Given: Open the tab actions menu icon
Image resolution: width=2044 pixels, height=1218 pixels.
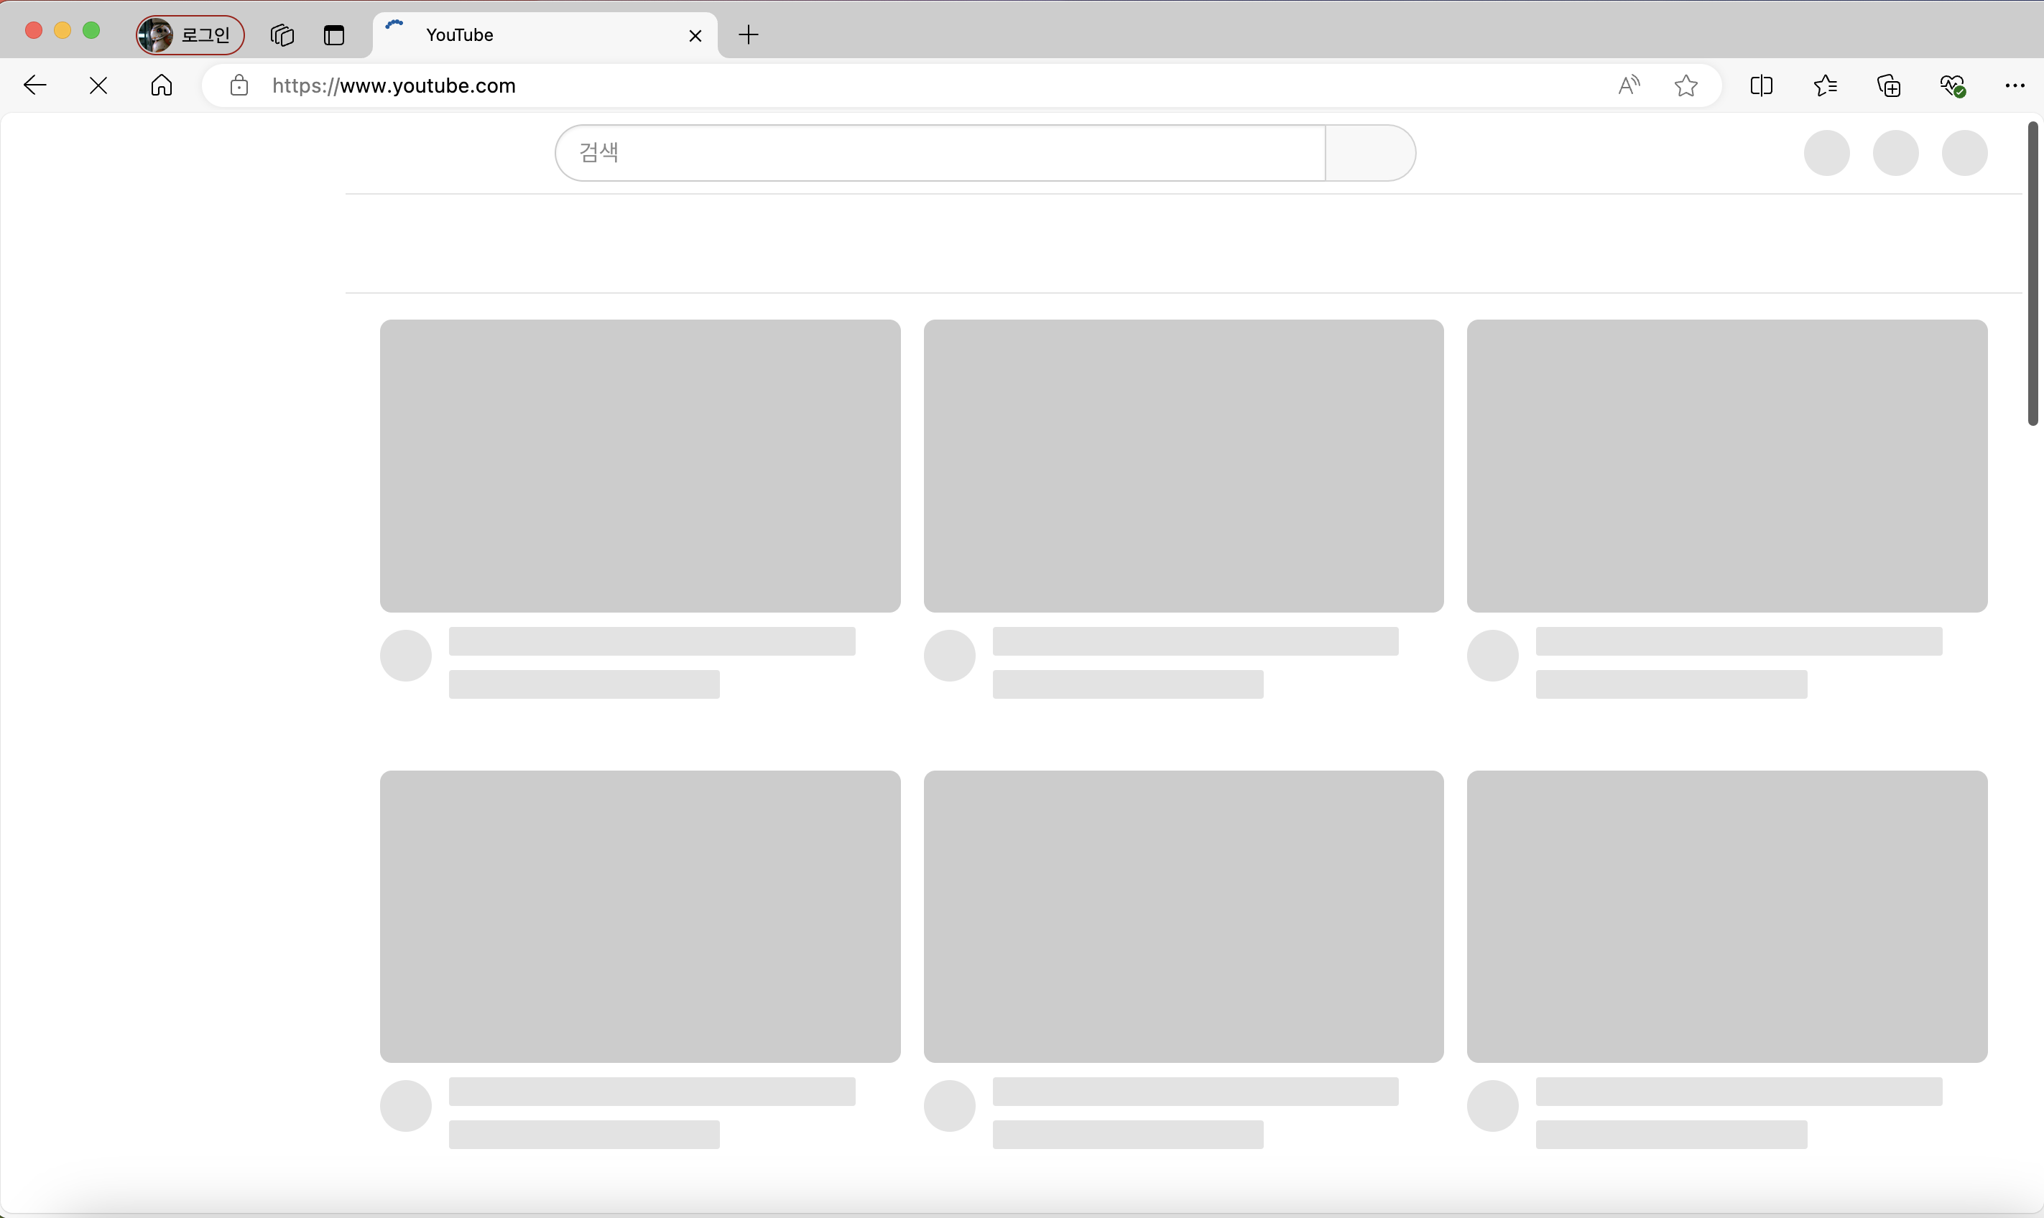Looking at the screenshot, I should click(x=334, y=35).
